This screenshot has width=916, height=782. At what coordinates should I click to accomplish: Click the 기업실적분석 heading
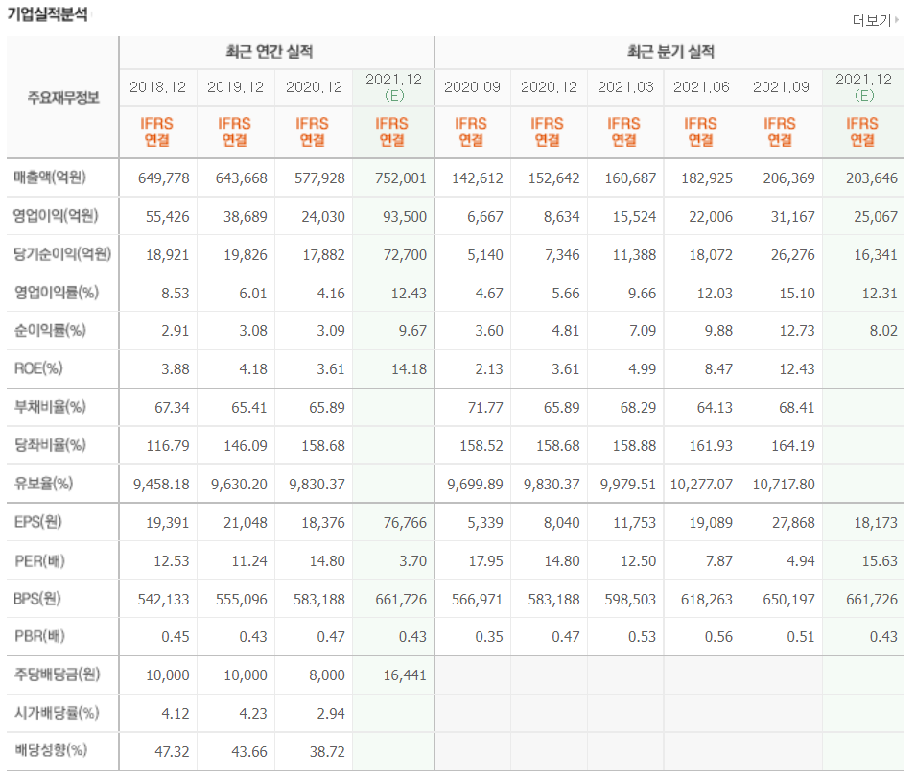coord(47,14)
